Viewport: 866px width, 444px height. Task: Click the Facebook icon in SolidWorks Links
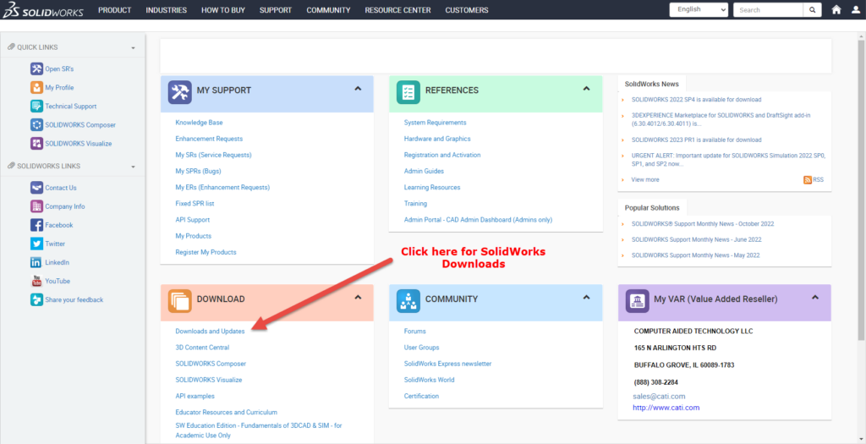pos(36,225)
